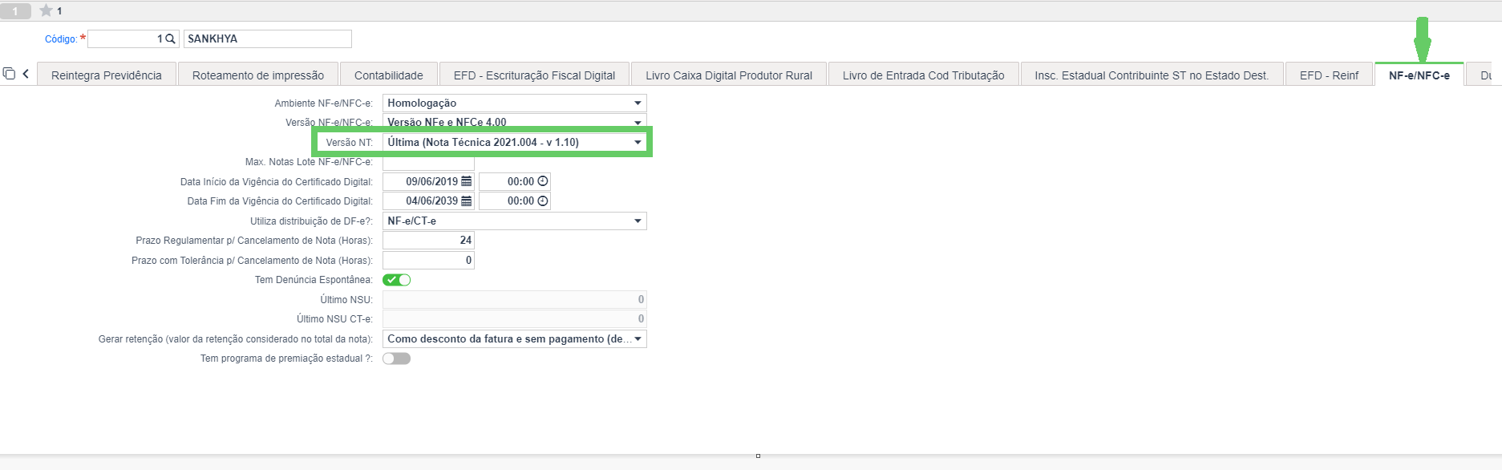Open calendar for certificate start date
Image resolution: width=1502 pixels, height=470 pixels.
coord(467,181)
